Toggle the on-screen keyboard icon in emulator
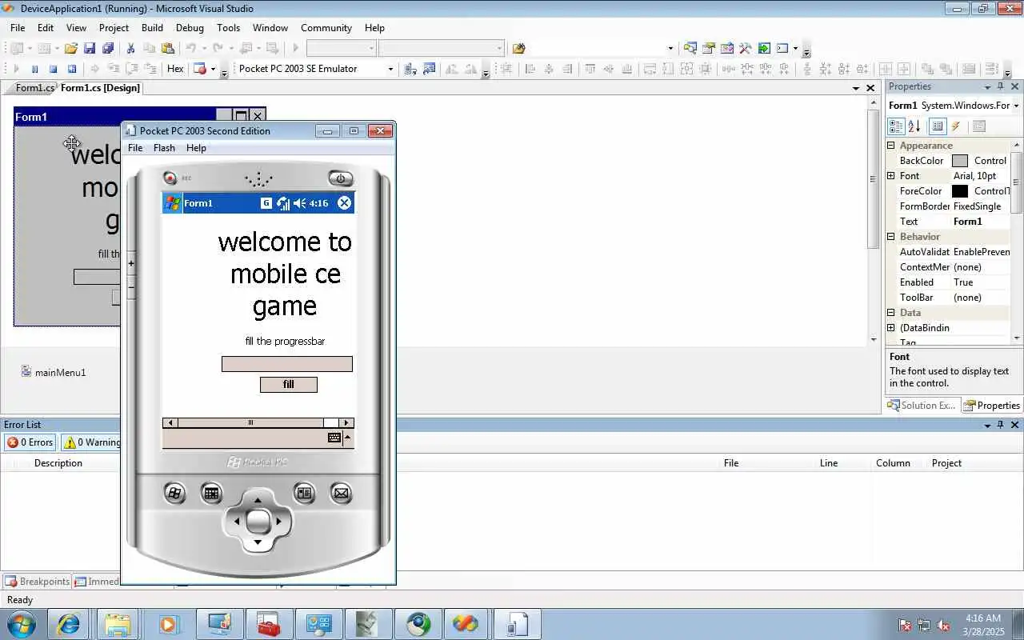1024x640 pixels. pos(334,438)
